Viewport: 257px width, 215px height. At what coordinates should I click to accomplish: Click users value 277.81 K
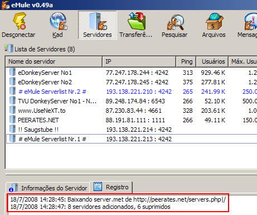pos(213,82)
